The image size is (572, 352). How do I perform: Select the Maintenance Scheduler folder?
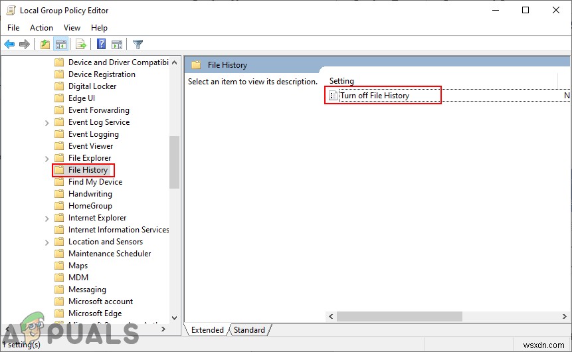coord(110,254)
